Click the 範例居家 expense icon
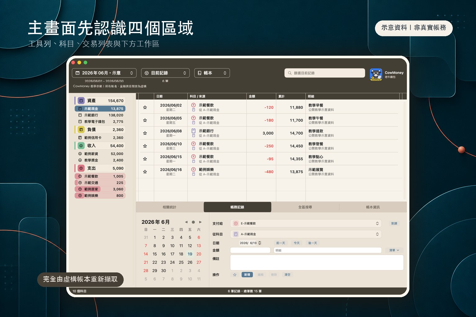 point(80,189)
